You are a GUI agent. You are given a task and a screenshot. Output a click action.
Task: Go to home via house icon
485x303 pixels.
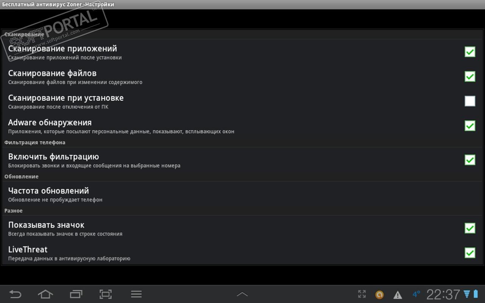pos(45,294)
